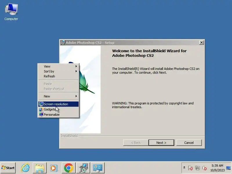Click the Screen resolution monitor icon
The image size is (232, 174).
pyautogui.click(x=41, y=104)
